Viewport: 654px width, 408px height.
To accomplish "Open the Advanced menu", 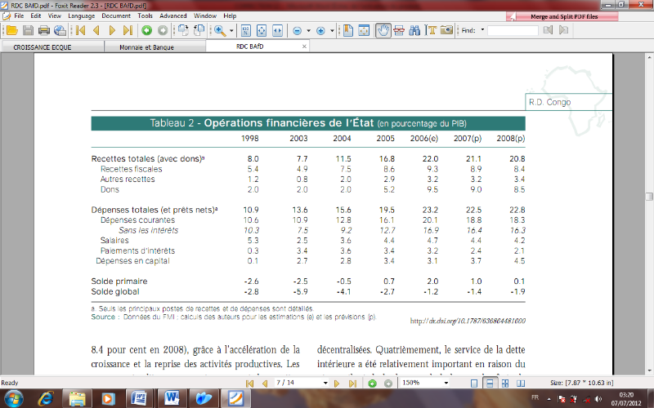I will [172, 16].
